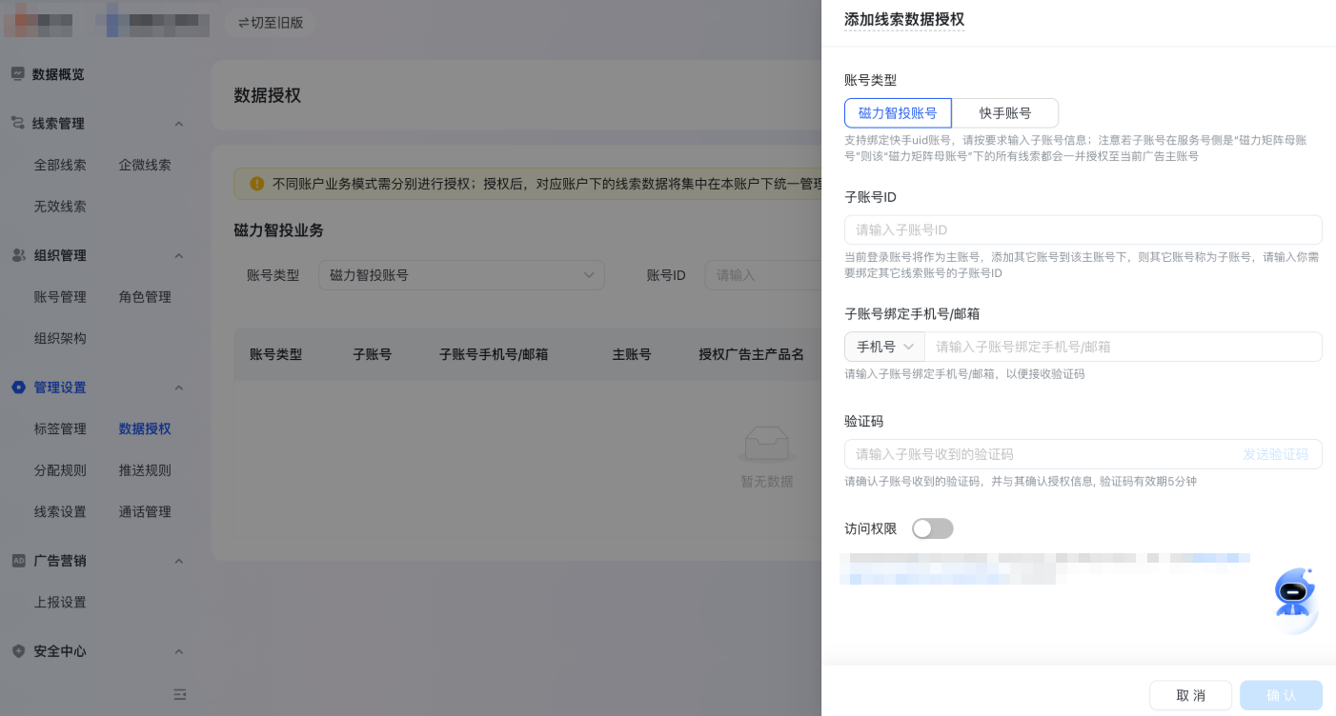Open the 账号类型 filter dropdown
Viewport: 1336px width, 716px height.
pyautogui.click(x=461, y=274)
